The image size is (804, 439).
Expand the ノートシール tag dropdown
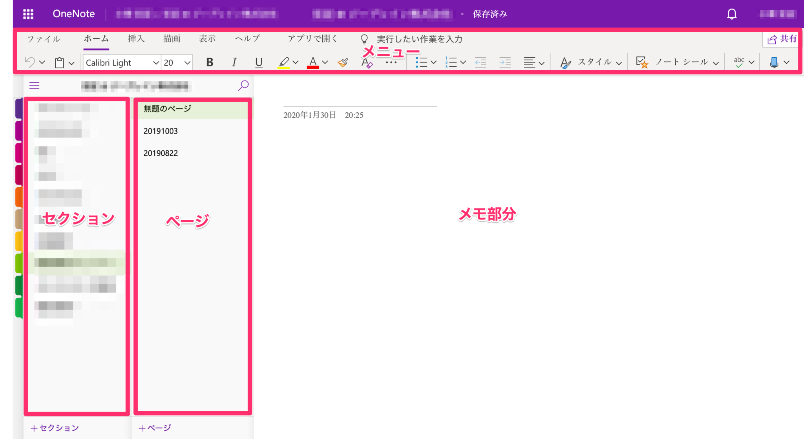716,62
